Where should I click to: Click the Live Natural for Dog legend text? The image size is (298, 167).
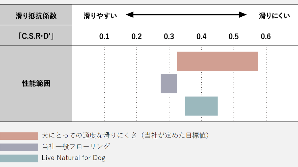tap(74, 158)
